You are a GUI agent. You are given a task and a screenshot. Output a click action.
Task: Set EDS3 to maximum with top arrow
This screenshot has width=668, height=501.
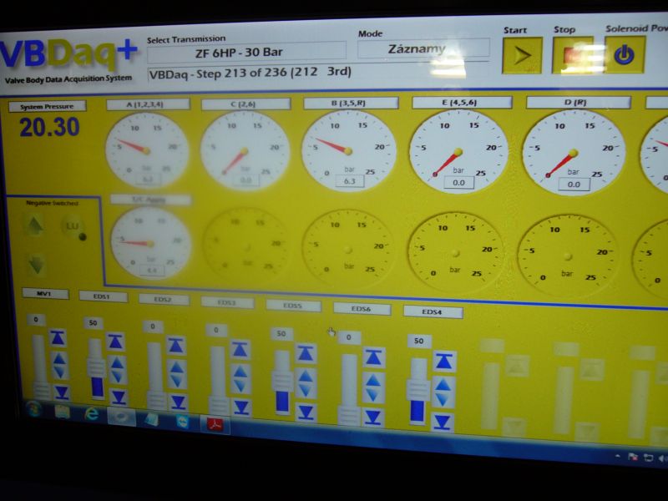[240, 350]
